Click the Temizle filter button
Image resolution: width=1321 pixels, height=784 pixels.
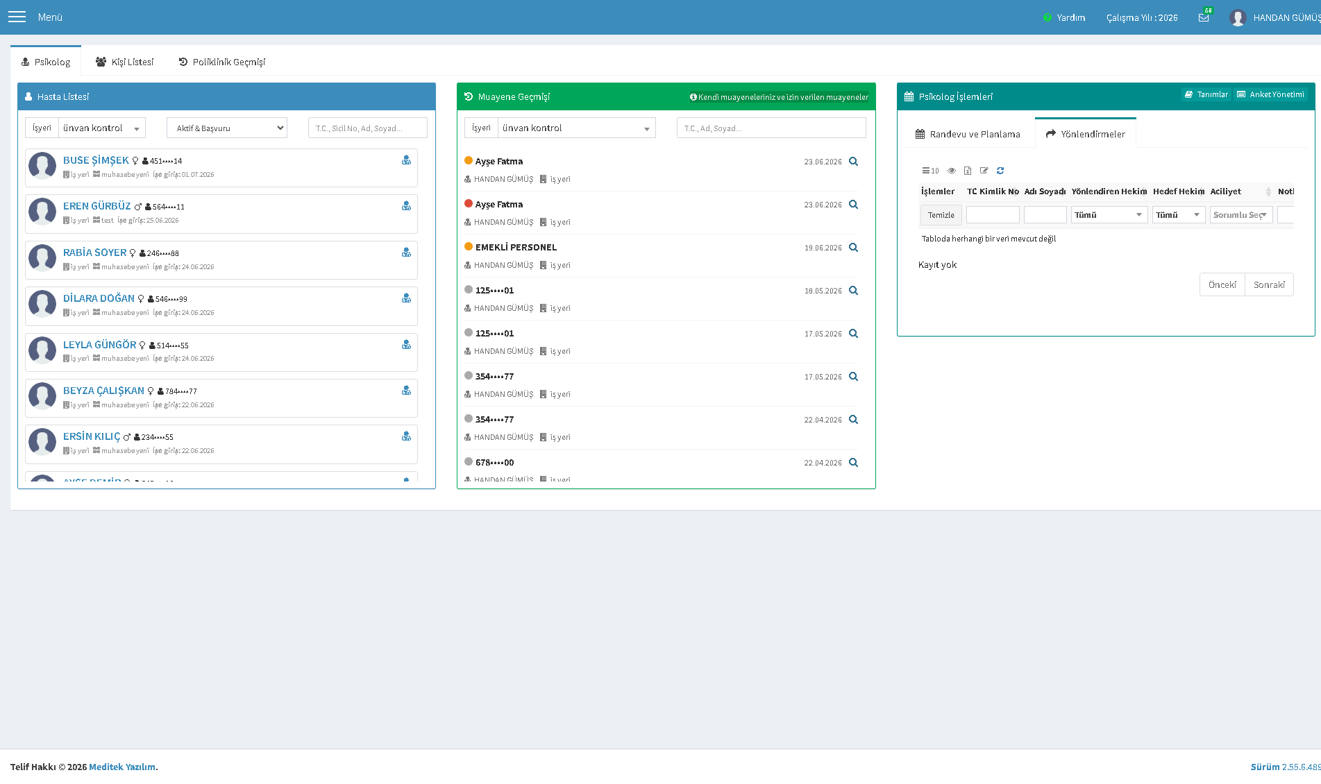941,215
